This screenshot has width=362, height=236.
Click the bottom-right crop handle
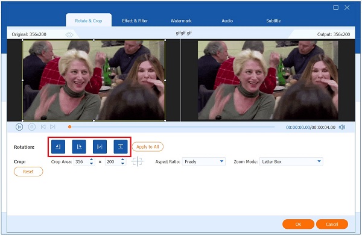click(x=165, y=120)
